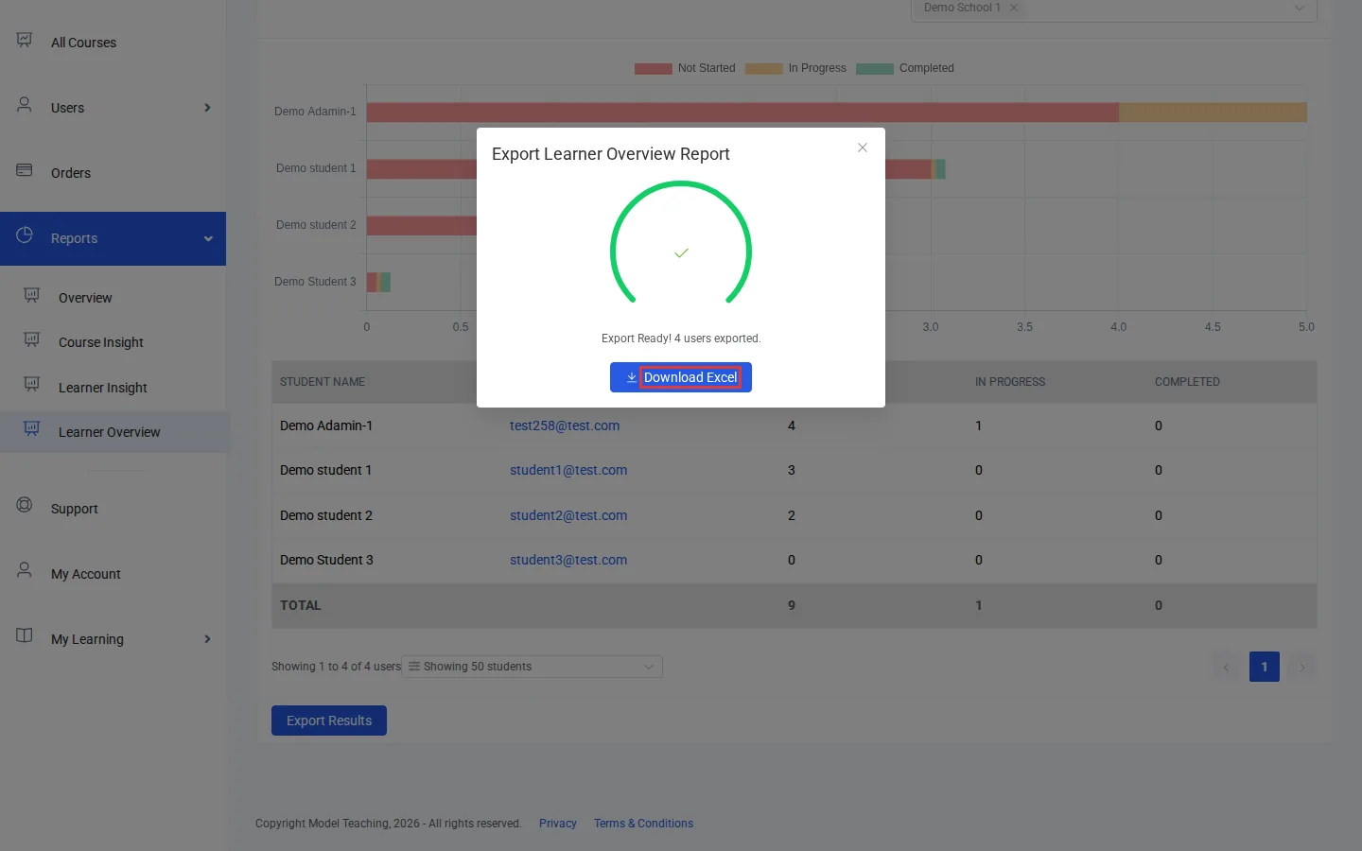Click Demo Student 3 name in table
Viewport: 1362px width, 851px height.
(x=326, y=560)
